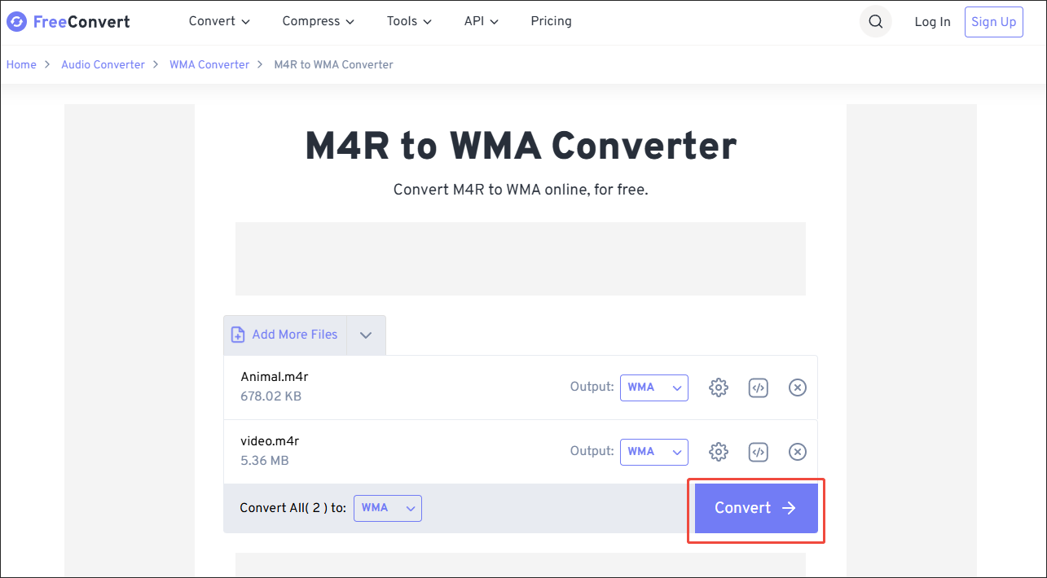The width and height of the screenshot is (1047, 578).
Task: Click the Sign Up button
Action: point(993,22)
